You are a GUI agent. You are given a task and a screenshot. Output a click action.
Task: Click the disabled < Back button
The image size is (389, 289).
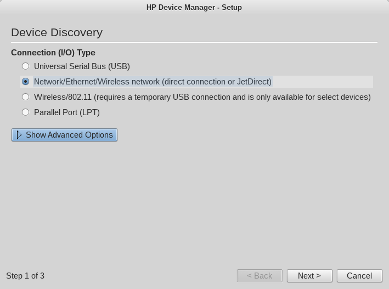click(x=260, y=276)
